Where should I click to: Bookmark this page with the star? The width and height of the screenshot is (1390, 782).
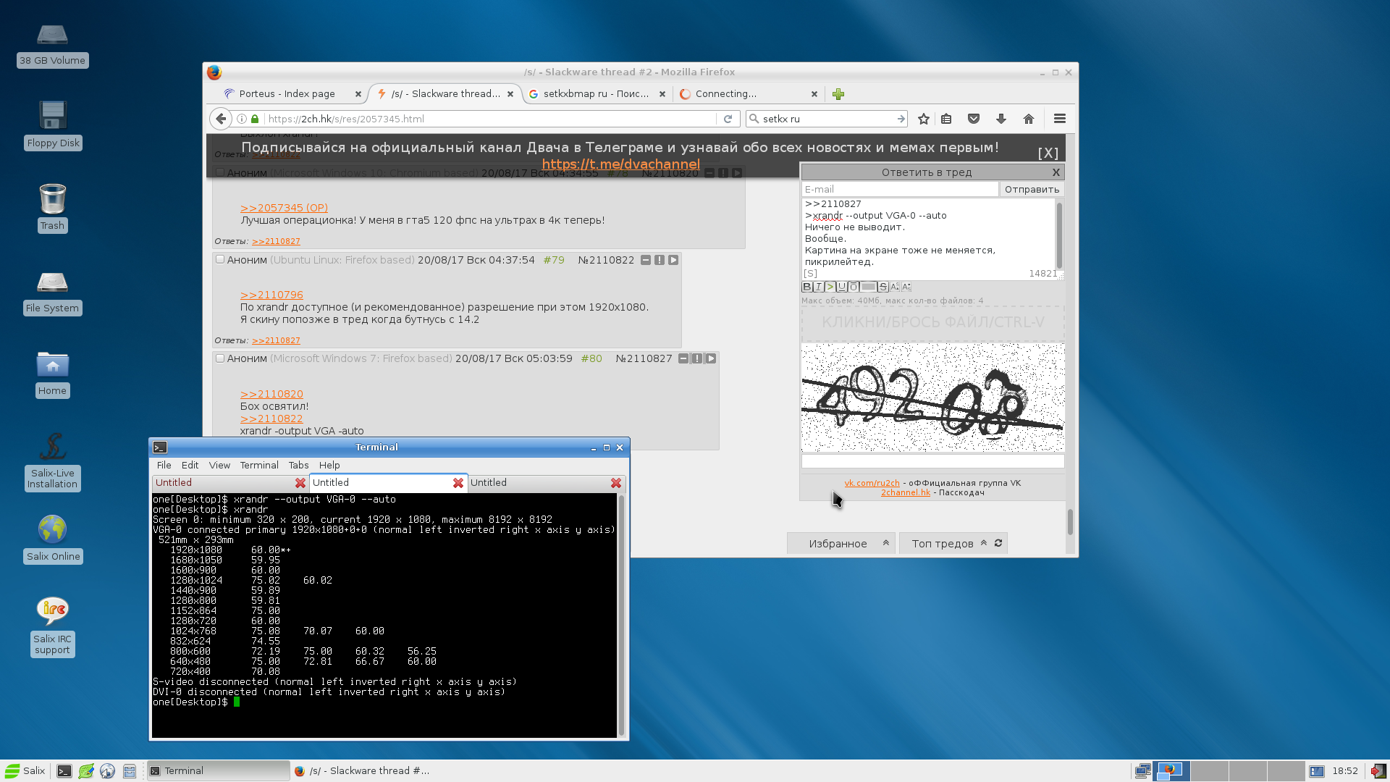pyautogui.click(x=924, y=119)
